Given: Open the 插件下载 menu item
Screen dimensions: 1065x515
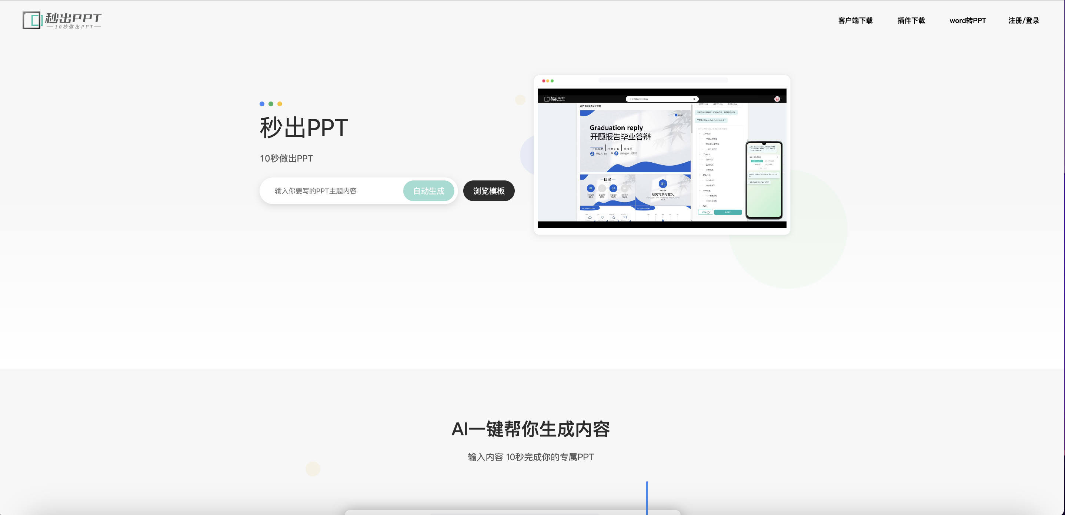Looking at the screenshot, I should [x=911, y=21].
